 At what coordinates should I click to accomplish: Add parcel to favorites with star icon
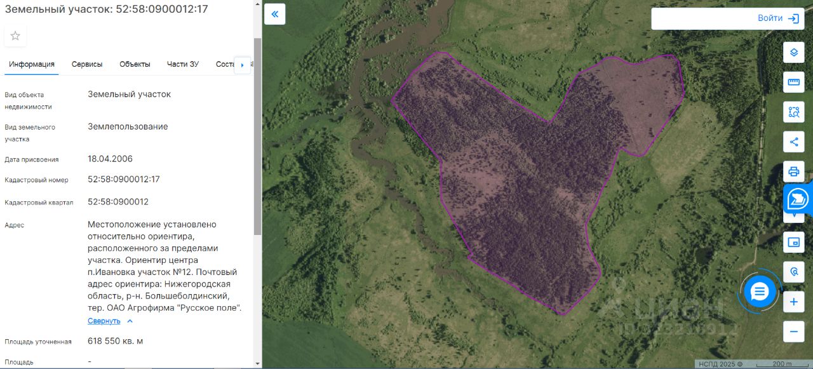pyautogui.click(x=15, y=36)
